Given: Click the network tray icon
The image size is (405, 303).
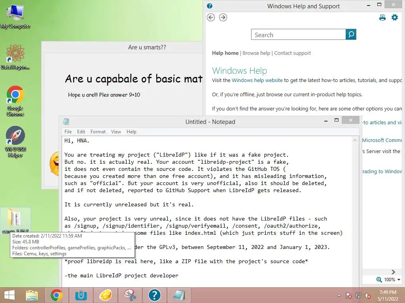Looking at the screenshot, I should [x=358, y=296].
